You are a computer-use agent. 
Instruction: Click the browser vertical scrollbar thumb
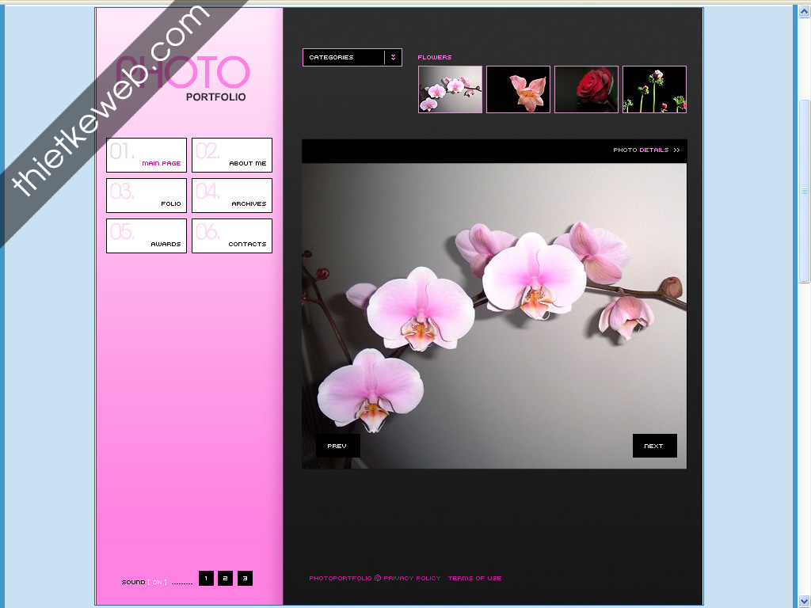[x=804, y=192]
